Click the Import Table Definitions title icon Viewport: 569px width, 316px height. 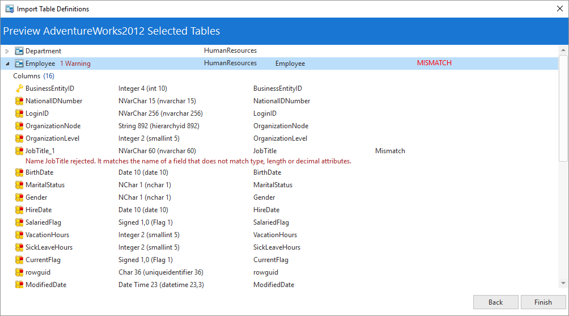[x=10, y=9]
